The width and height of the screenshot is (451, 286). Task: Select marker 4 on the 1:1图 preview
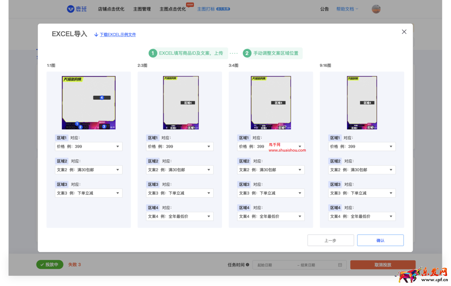102,98
